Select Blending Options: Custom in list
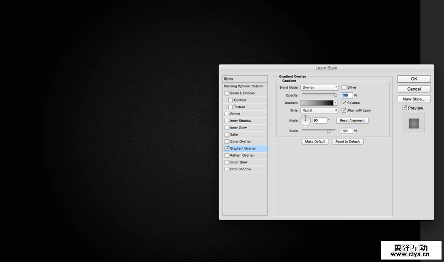444x262 pixels. point(245,86)
